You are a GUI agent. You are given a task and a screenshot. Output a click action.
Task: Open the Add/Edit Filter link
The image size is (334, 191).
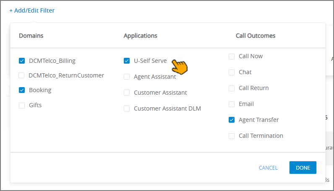point(32,10)
